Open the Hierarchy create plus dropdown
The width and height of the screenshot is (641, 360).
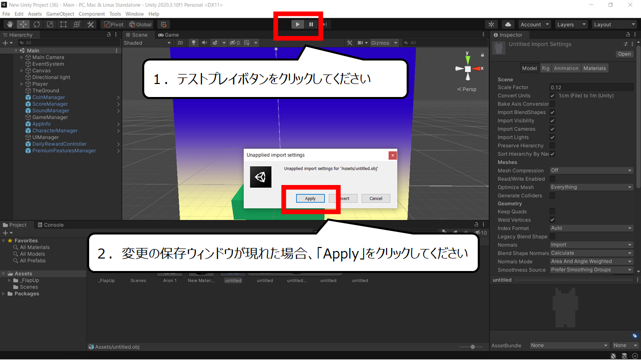(x=8, y=43)
